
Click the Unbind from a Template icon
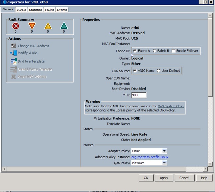coord(13,69)
